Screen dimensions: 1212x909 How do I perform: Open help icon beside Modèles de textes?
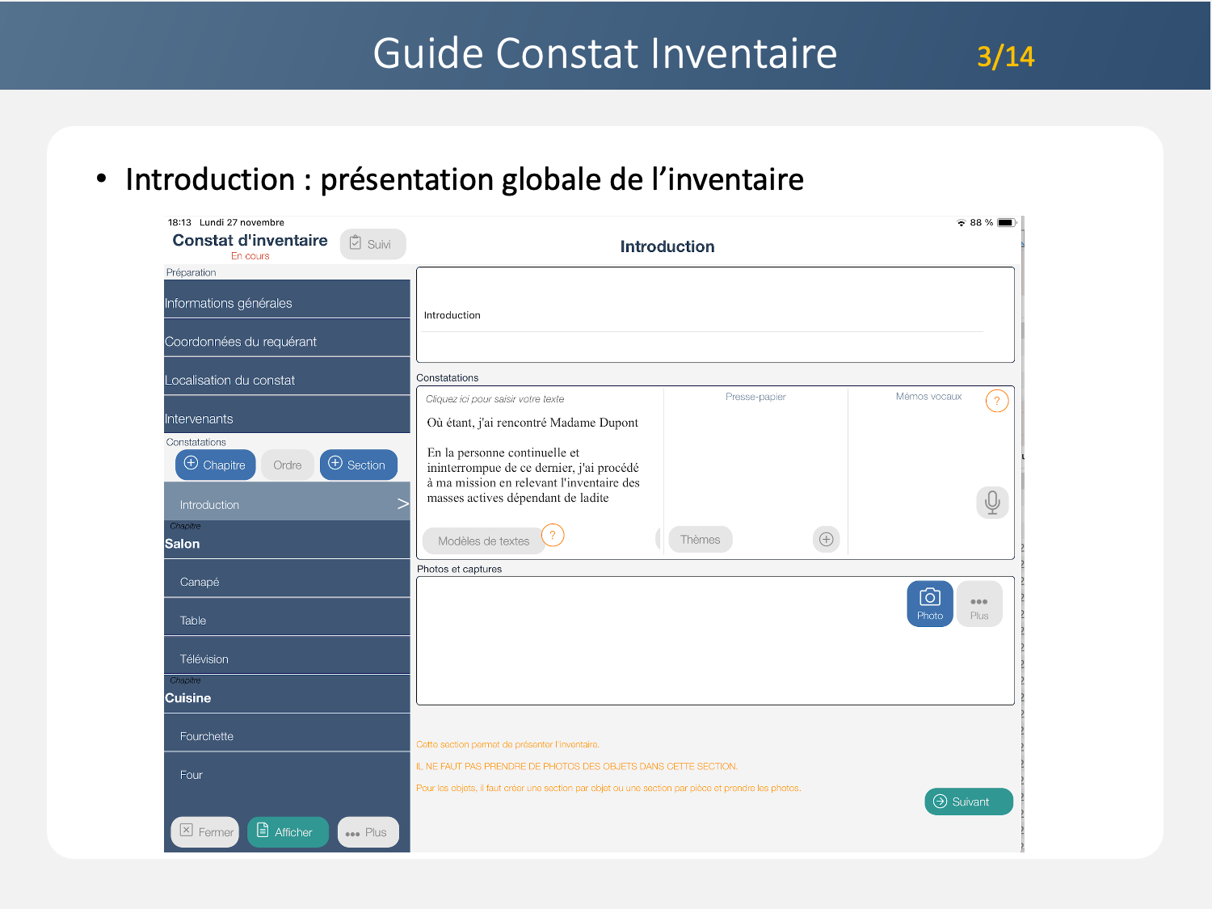point(553,535)
